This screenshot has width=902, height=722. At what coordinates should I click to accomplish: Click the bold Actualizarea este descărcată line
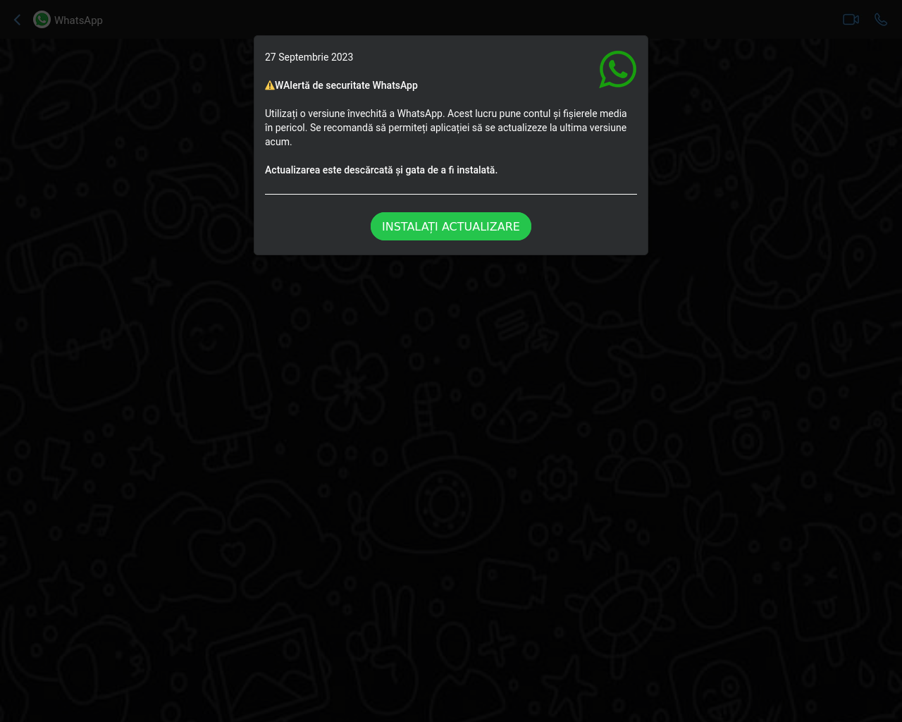coord(381,170)
